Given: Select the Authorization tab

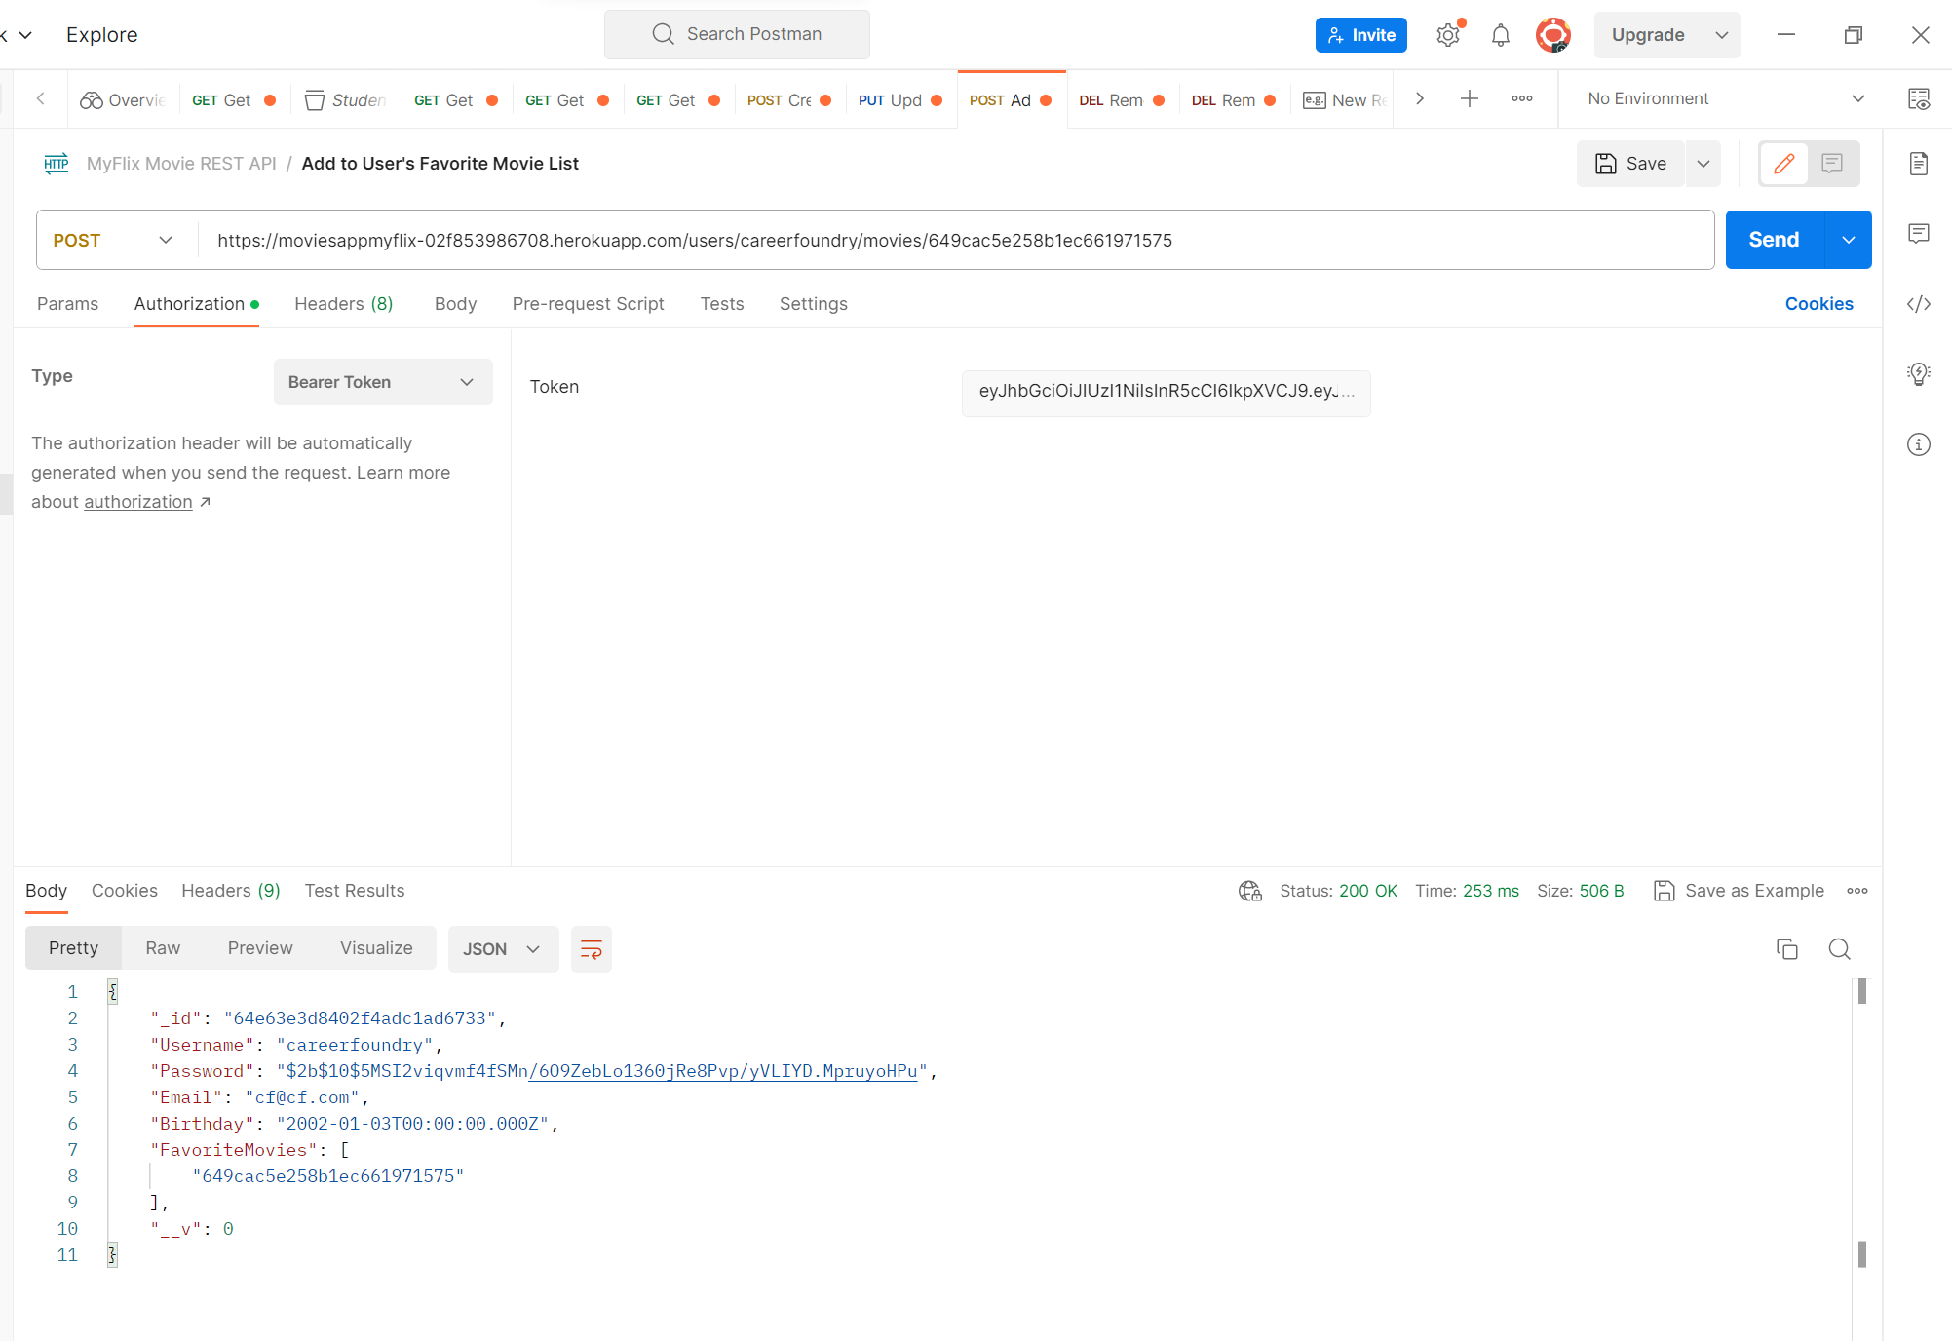Looking at the screenshot, I should pos(196,304).
